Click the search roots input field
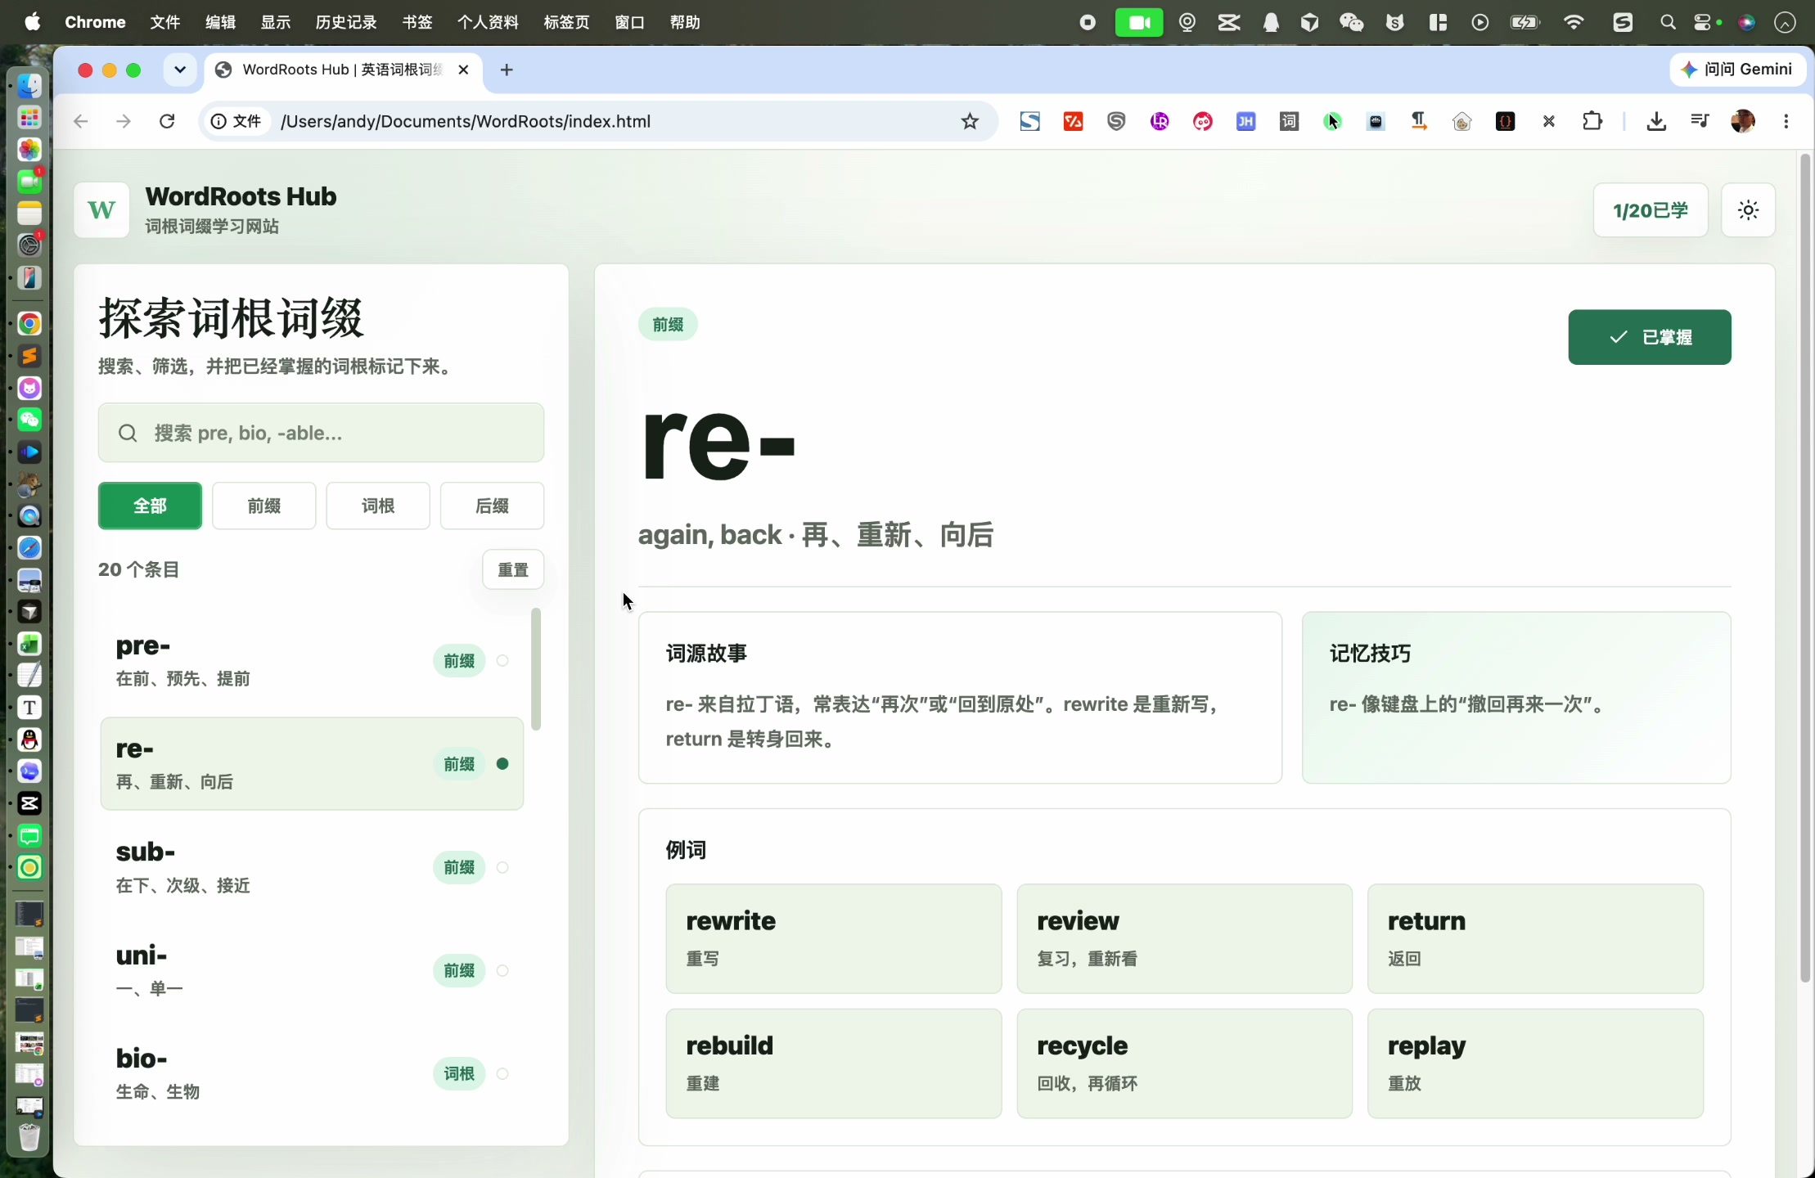Viewport: 1815px width, 1178px height. [321, 433]
